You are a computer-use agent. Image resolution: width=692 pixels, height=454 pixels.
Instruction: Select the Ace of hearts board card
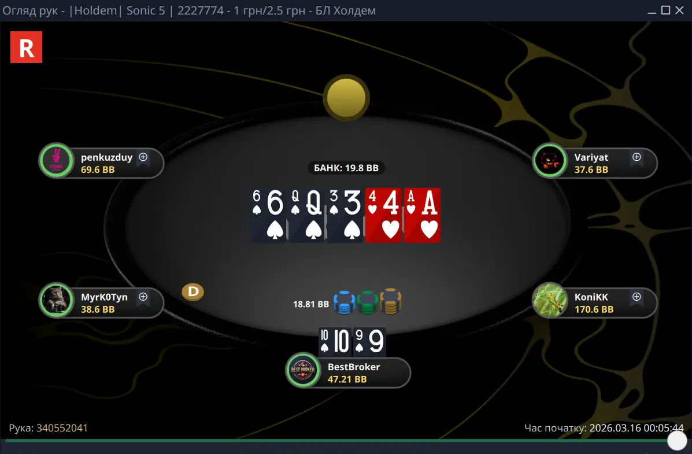[423, 215]
